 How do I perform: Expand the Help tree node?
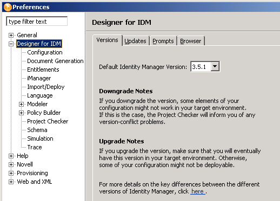pos(11,156)
